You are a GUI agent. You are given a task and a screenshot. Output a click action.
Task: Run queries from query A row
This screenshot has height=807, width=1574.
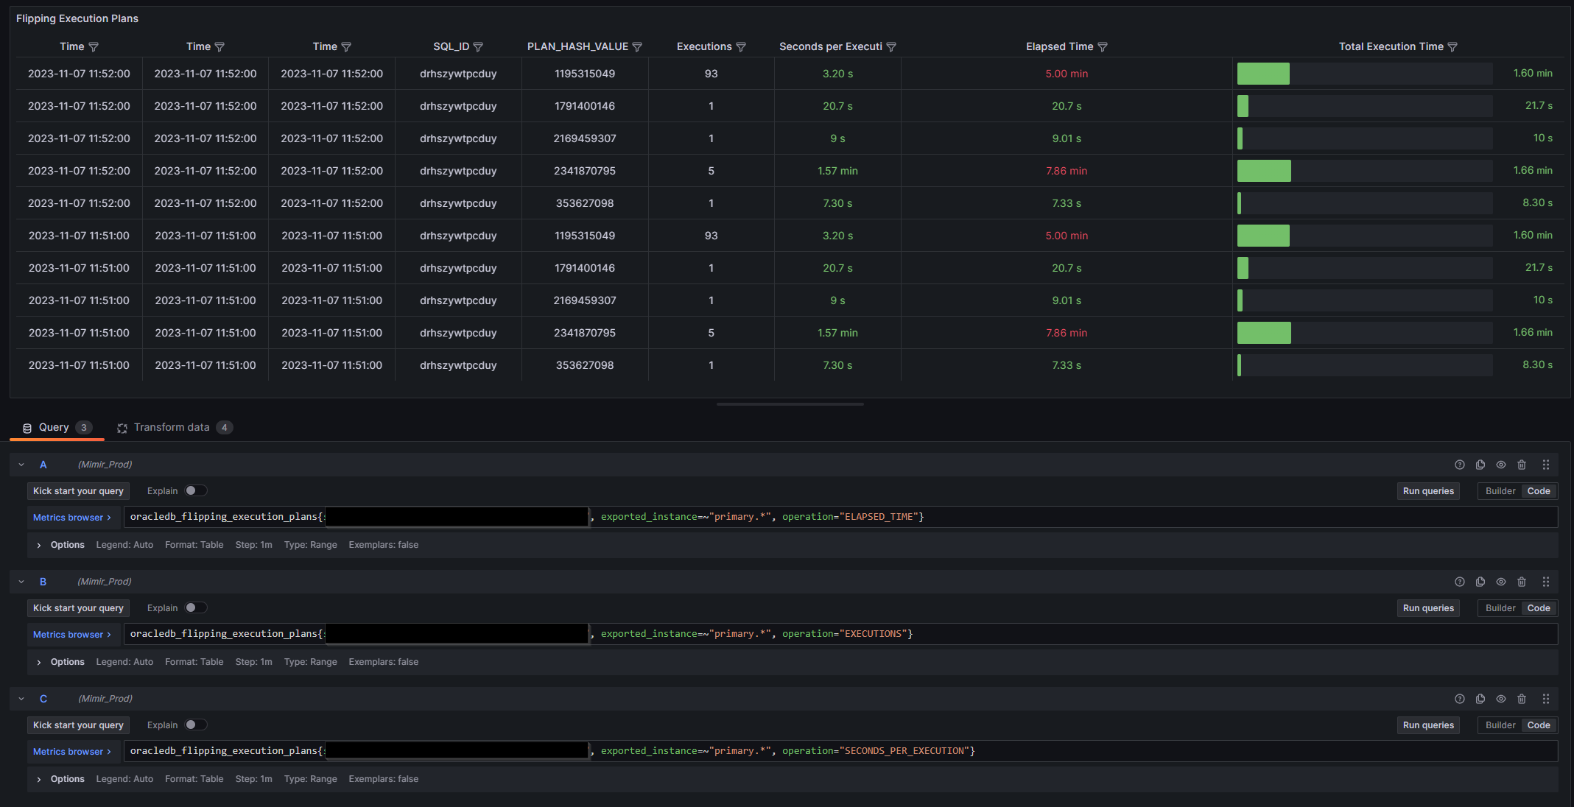[x=1428, y=491]
